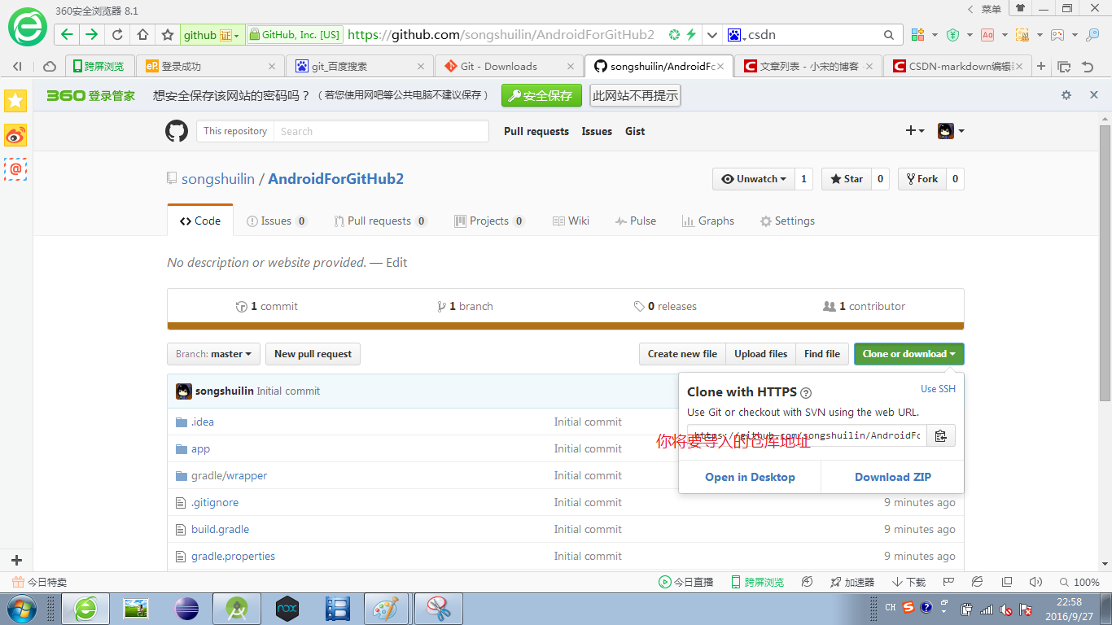Image resolution: width=1112 pixels, height=625 pixels.
Task: Open Pull requests repository tab
Action: coord(380,221)
